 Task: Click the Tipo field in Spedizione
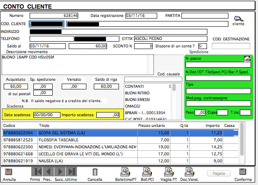click(x=218, y=91)
